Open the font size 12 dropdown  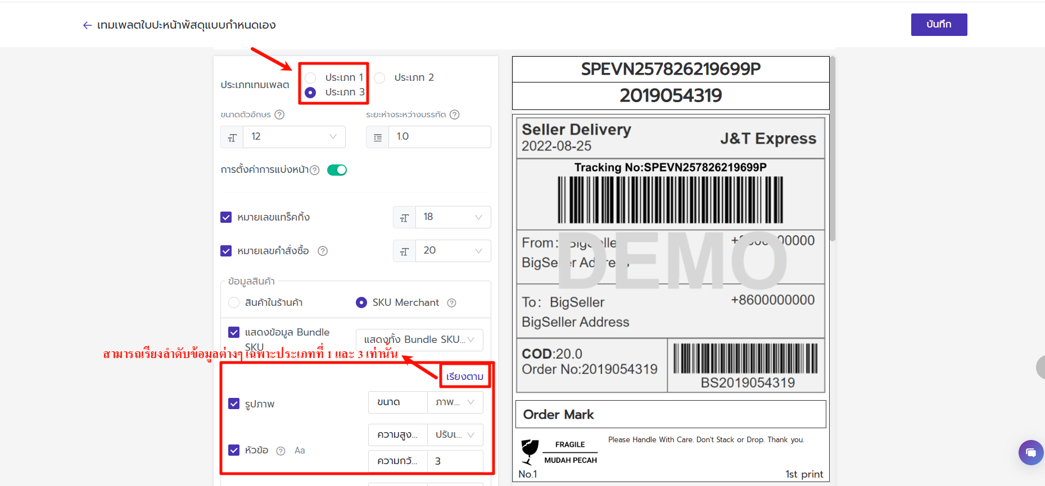point(293,137)
